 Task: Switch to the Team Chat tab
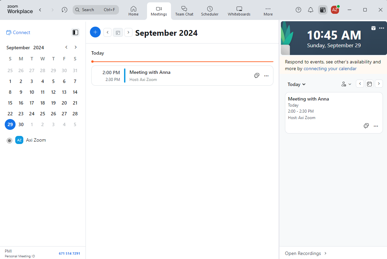coord(184,11)
